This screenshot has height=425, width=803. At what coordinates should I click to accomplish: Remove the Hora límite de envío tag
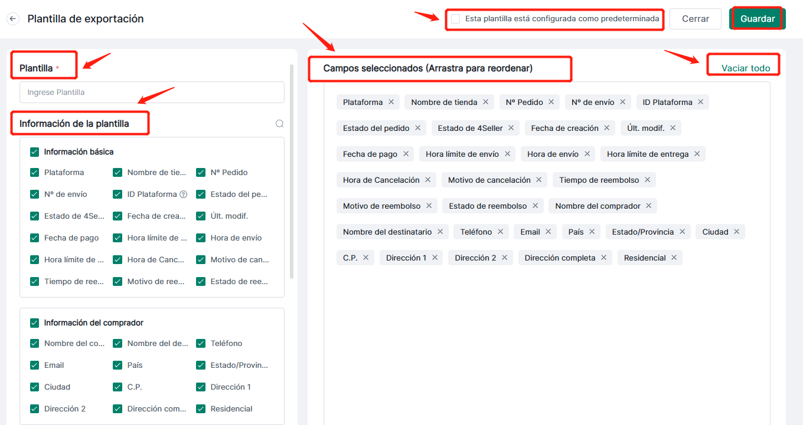pos(507,154)
